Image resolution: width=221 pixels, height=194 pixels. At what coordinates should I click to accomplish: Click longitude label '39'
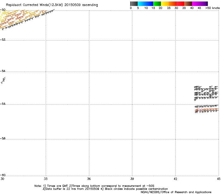click(x=132, y=179)
